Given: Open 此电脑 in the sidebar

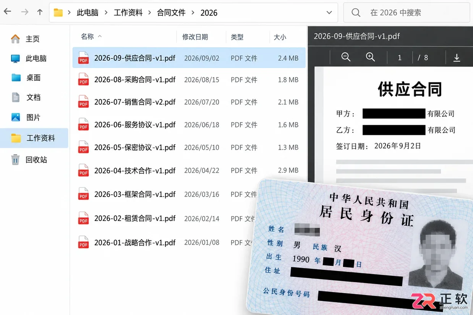Looking at the screenshot, I should pyautogui.click(x=36, y=58).
